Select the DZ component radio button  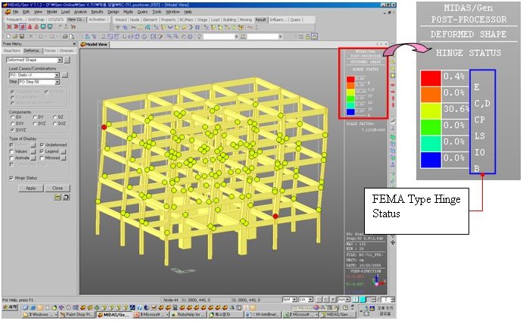pyautogui.click(x=55, y=117)
